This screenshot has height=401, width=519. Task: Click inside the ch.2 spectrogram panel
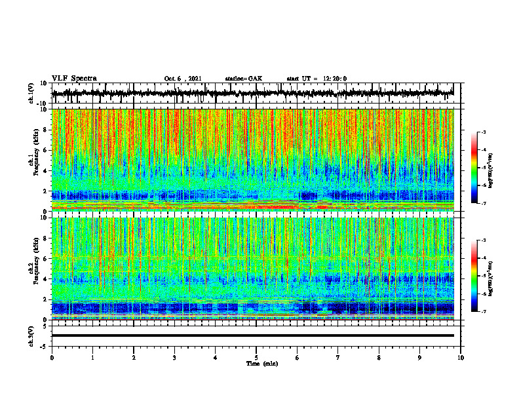tap(252, 269)
